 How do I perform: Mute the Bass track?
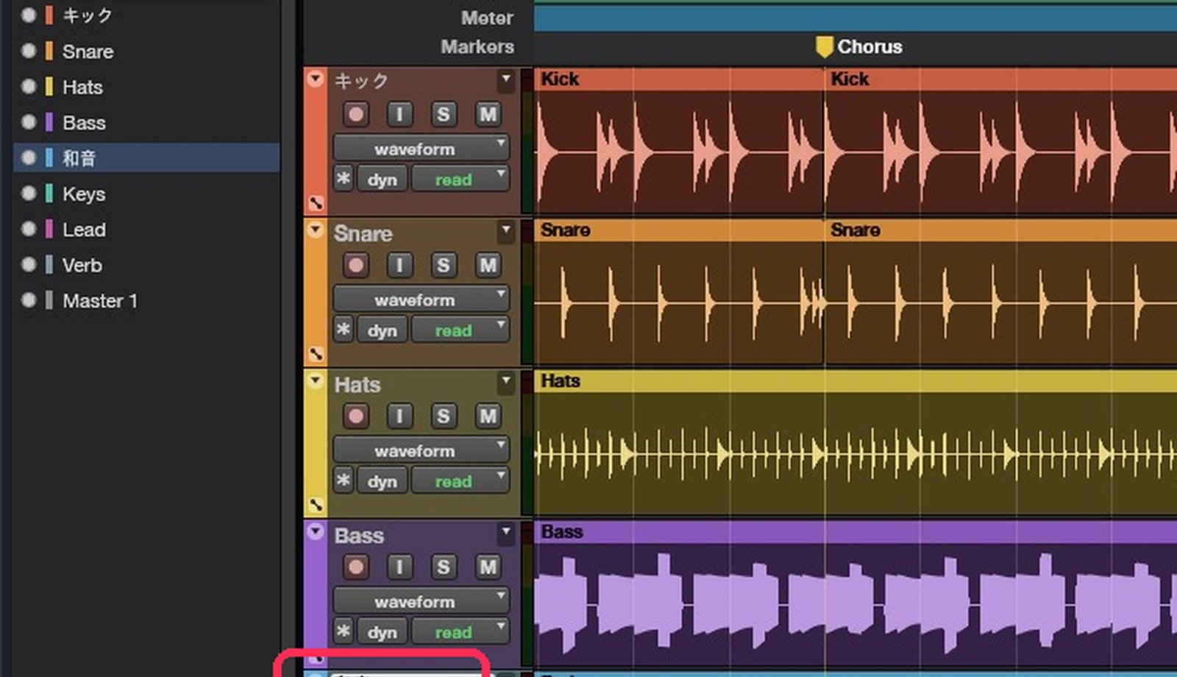pos(488,567)
